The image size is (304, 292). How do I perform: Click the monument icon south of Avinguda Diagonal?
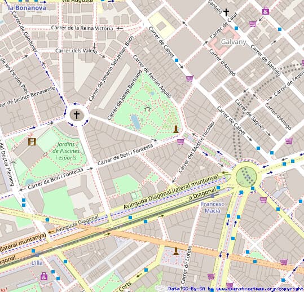(176, 251)
